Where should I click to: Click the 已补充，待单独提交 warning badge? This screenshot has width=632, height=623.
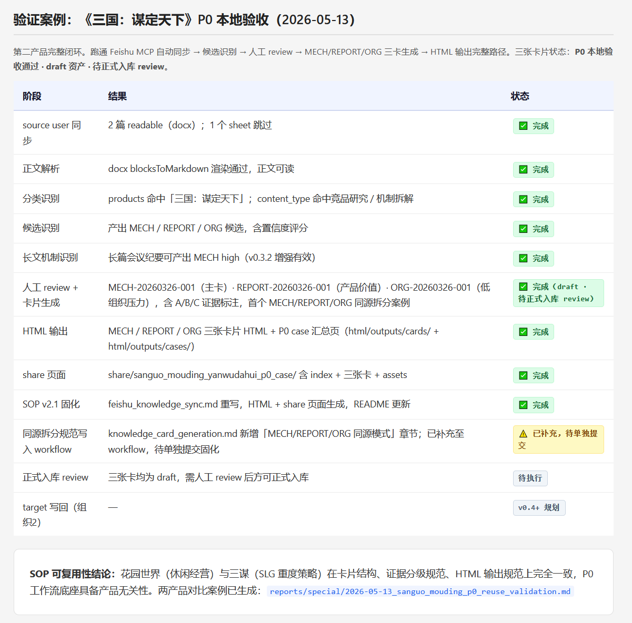pos(558,440)
